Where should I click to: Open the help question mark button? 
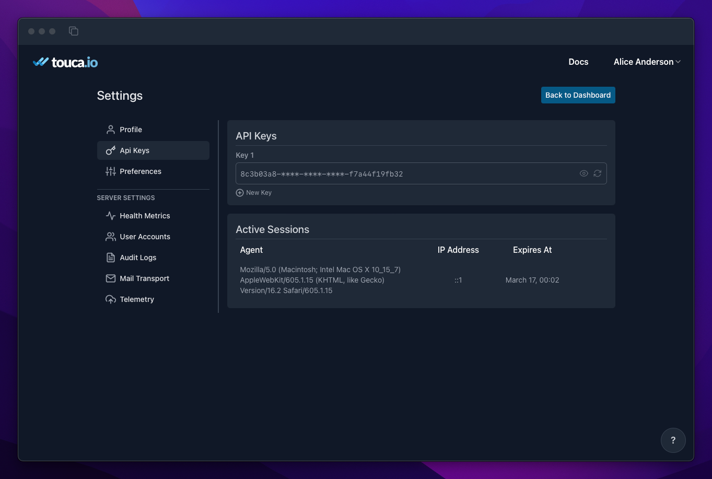coord(673,440)
